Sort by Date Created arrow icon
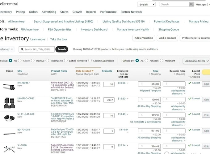The image size is (210, 154). point(92,71)
